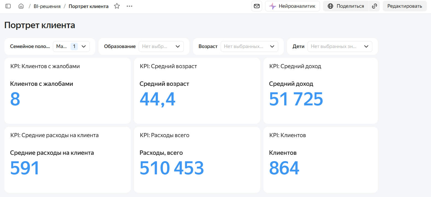Click the value 591 average spending
The image size is (431, 197).
pyautogui.click(x=25, y=168)
